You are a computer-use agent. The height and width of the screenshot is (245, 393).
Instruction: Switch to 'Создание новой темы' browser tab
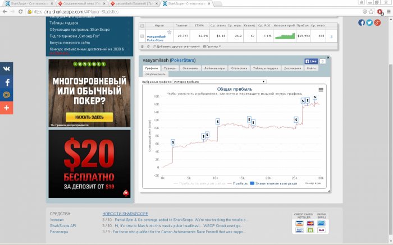(x=81, y=3)
